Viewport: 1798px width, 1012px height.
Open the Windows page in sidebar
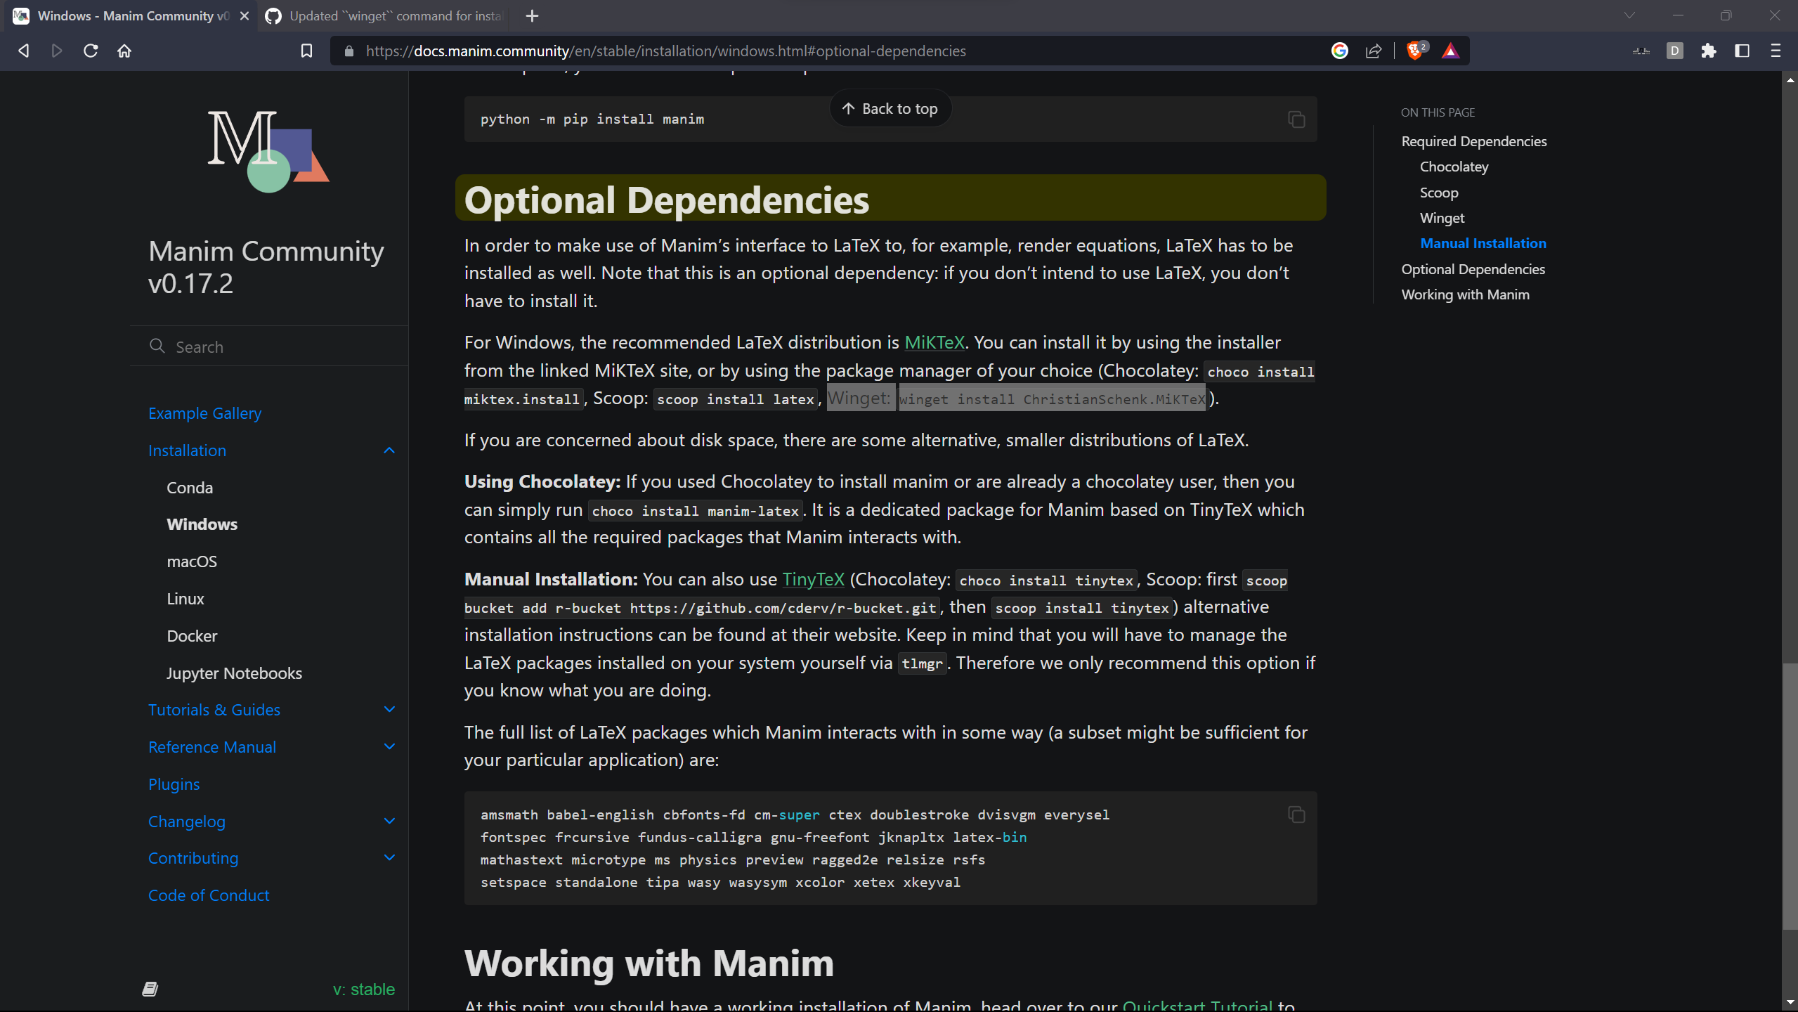(202, 524)
